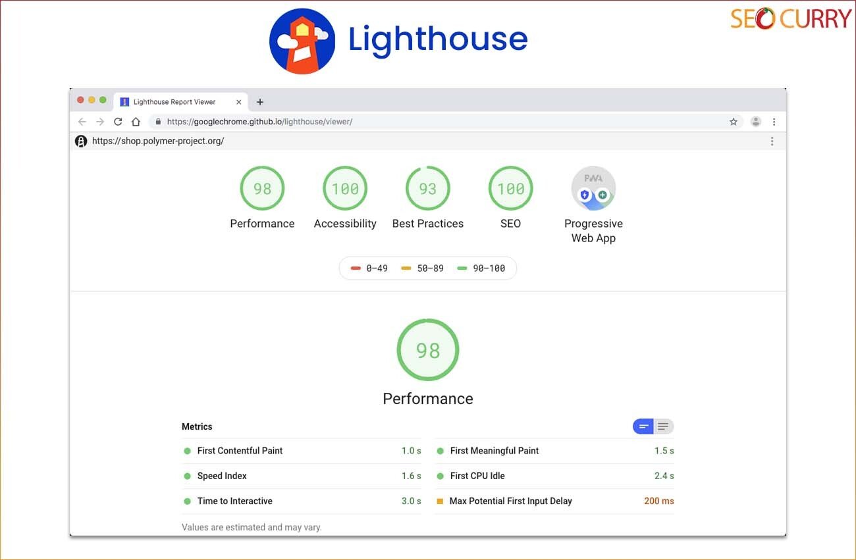This screenshot has height=560, width=856.
Task: Go to home via house icon
Action: pos(136,122)
